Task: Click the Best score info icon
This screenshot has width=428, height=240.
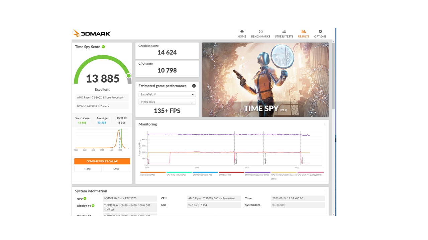Action: pos(125,118)
